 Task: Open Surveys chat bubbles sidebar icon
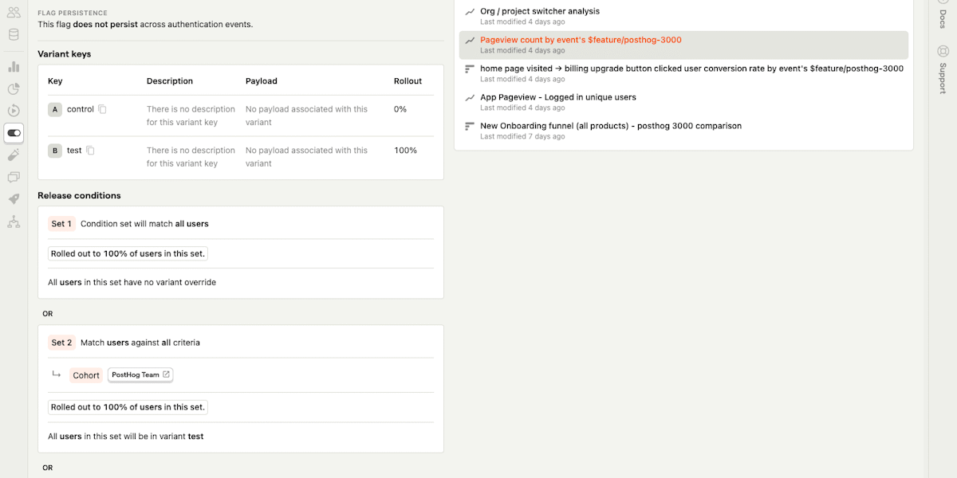(14, 177)
